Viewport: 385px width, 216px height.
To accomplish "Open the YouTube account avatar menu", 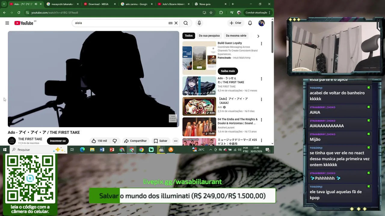I will pos(262,23).
